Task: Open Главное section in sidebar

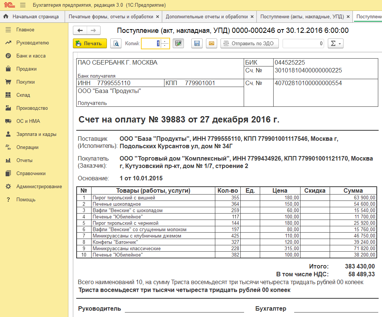Action: pos(25,29)
